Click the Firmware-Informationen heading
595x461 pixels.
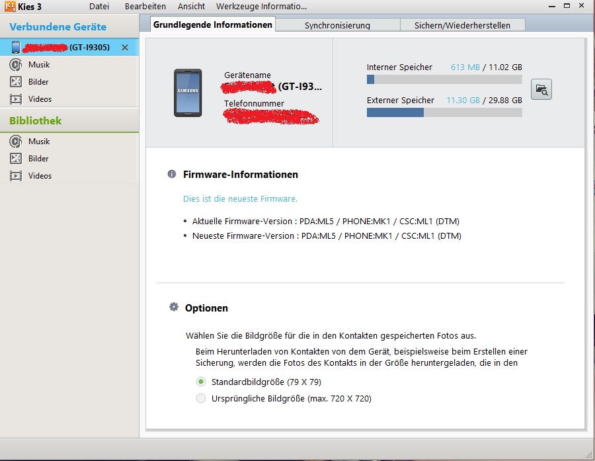tap(241, 175)
